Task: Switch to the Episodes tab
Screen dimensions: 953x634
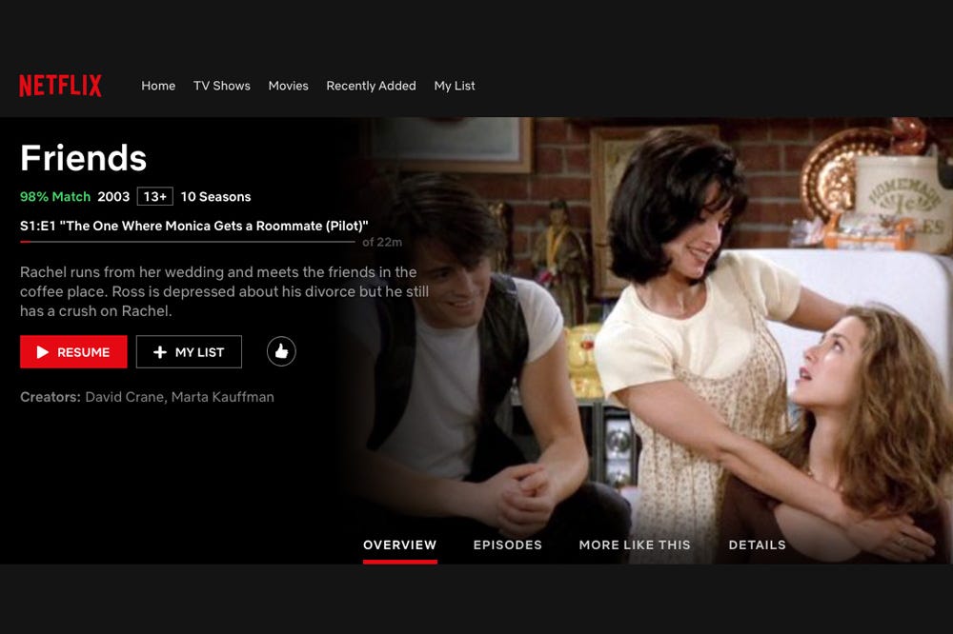Action: (x=508, y=545)
